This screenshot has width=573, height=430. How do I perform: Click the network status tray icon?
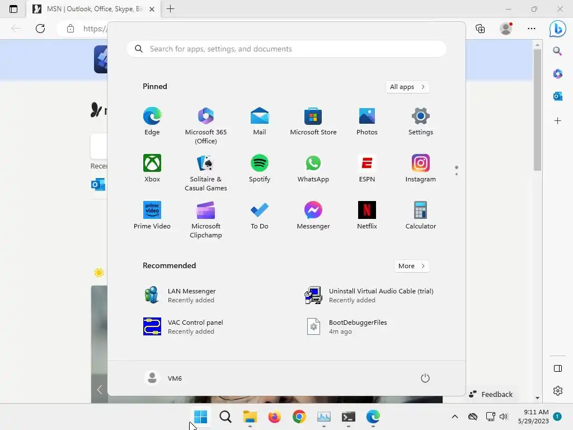(490, 417)
